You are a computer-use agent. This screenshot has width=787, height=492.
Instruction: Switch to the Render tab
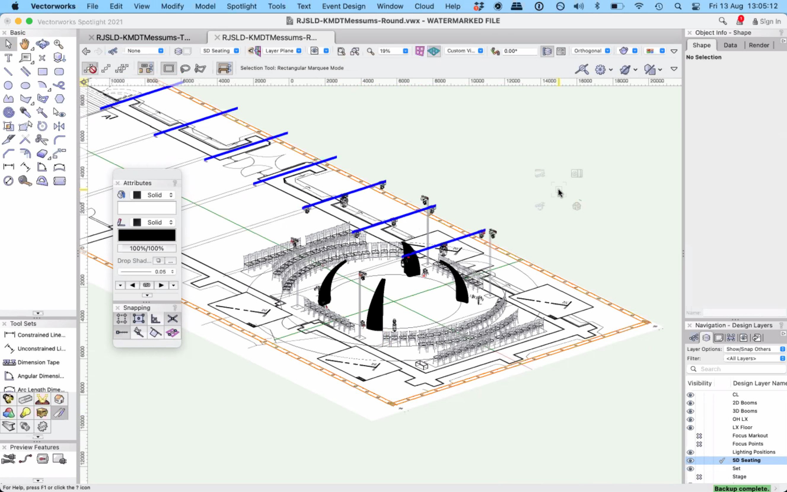tap(759, 45)
